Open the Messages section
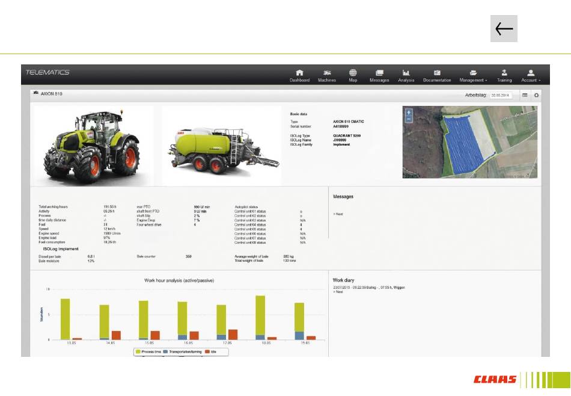 (379, 76)
